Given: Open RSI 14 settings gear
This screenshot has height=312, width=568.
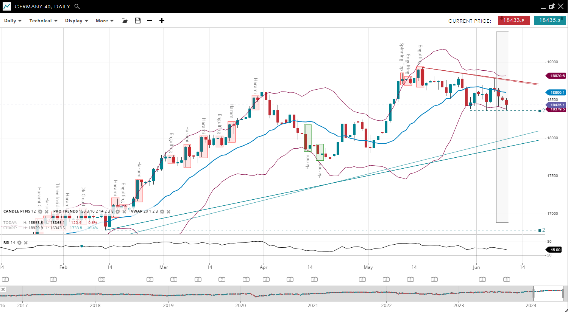Looking at the screenshot, I should [19, 243].
